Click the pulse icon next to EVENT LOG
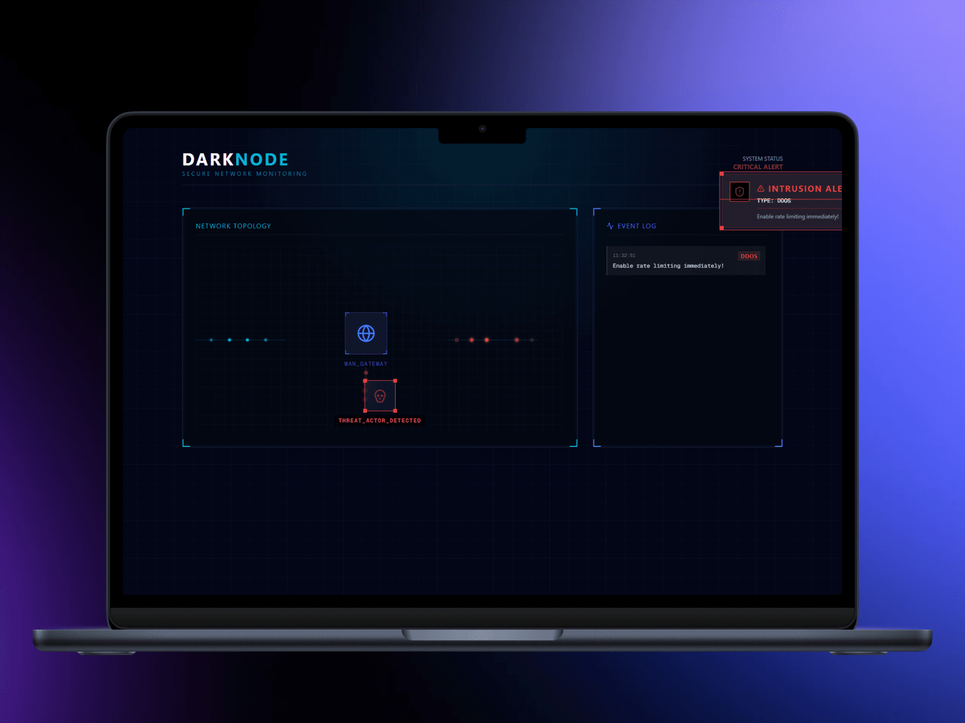The image size is (965, 723). (610, 226)
